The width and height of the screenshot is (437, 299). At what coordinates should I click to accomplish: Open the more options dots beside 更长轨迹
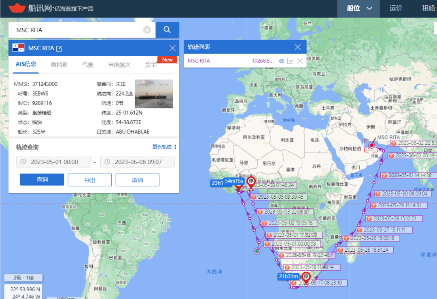coord(175,147)
